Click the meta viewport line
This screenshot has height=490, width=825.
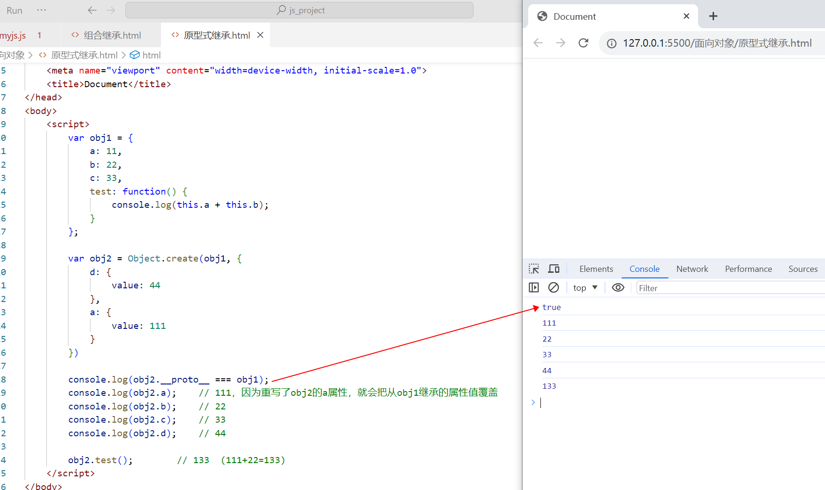click(237, 71)
